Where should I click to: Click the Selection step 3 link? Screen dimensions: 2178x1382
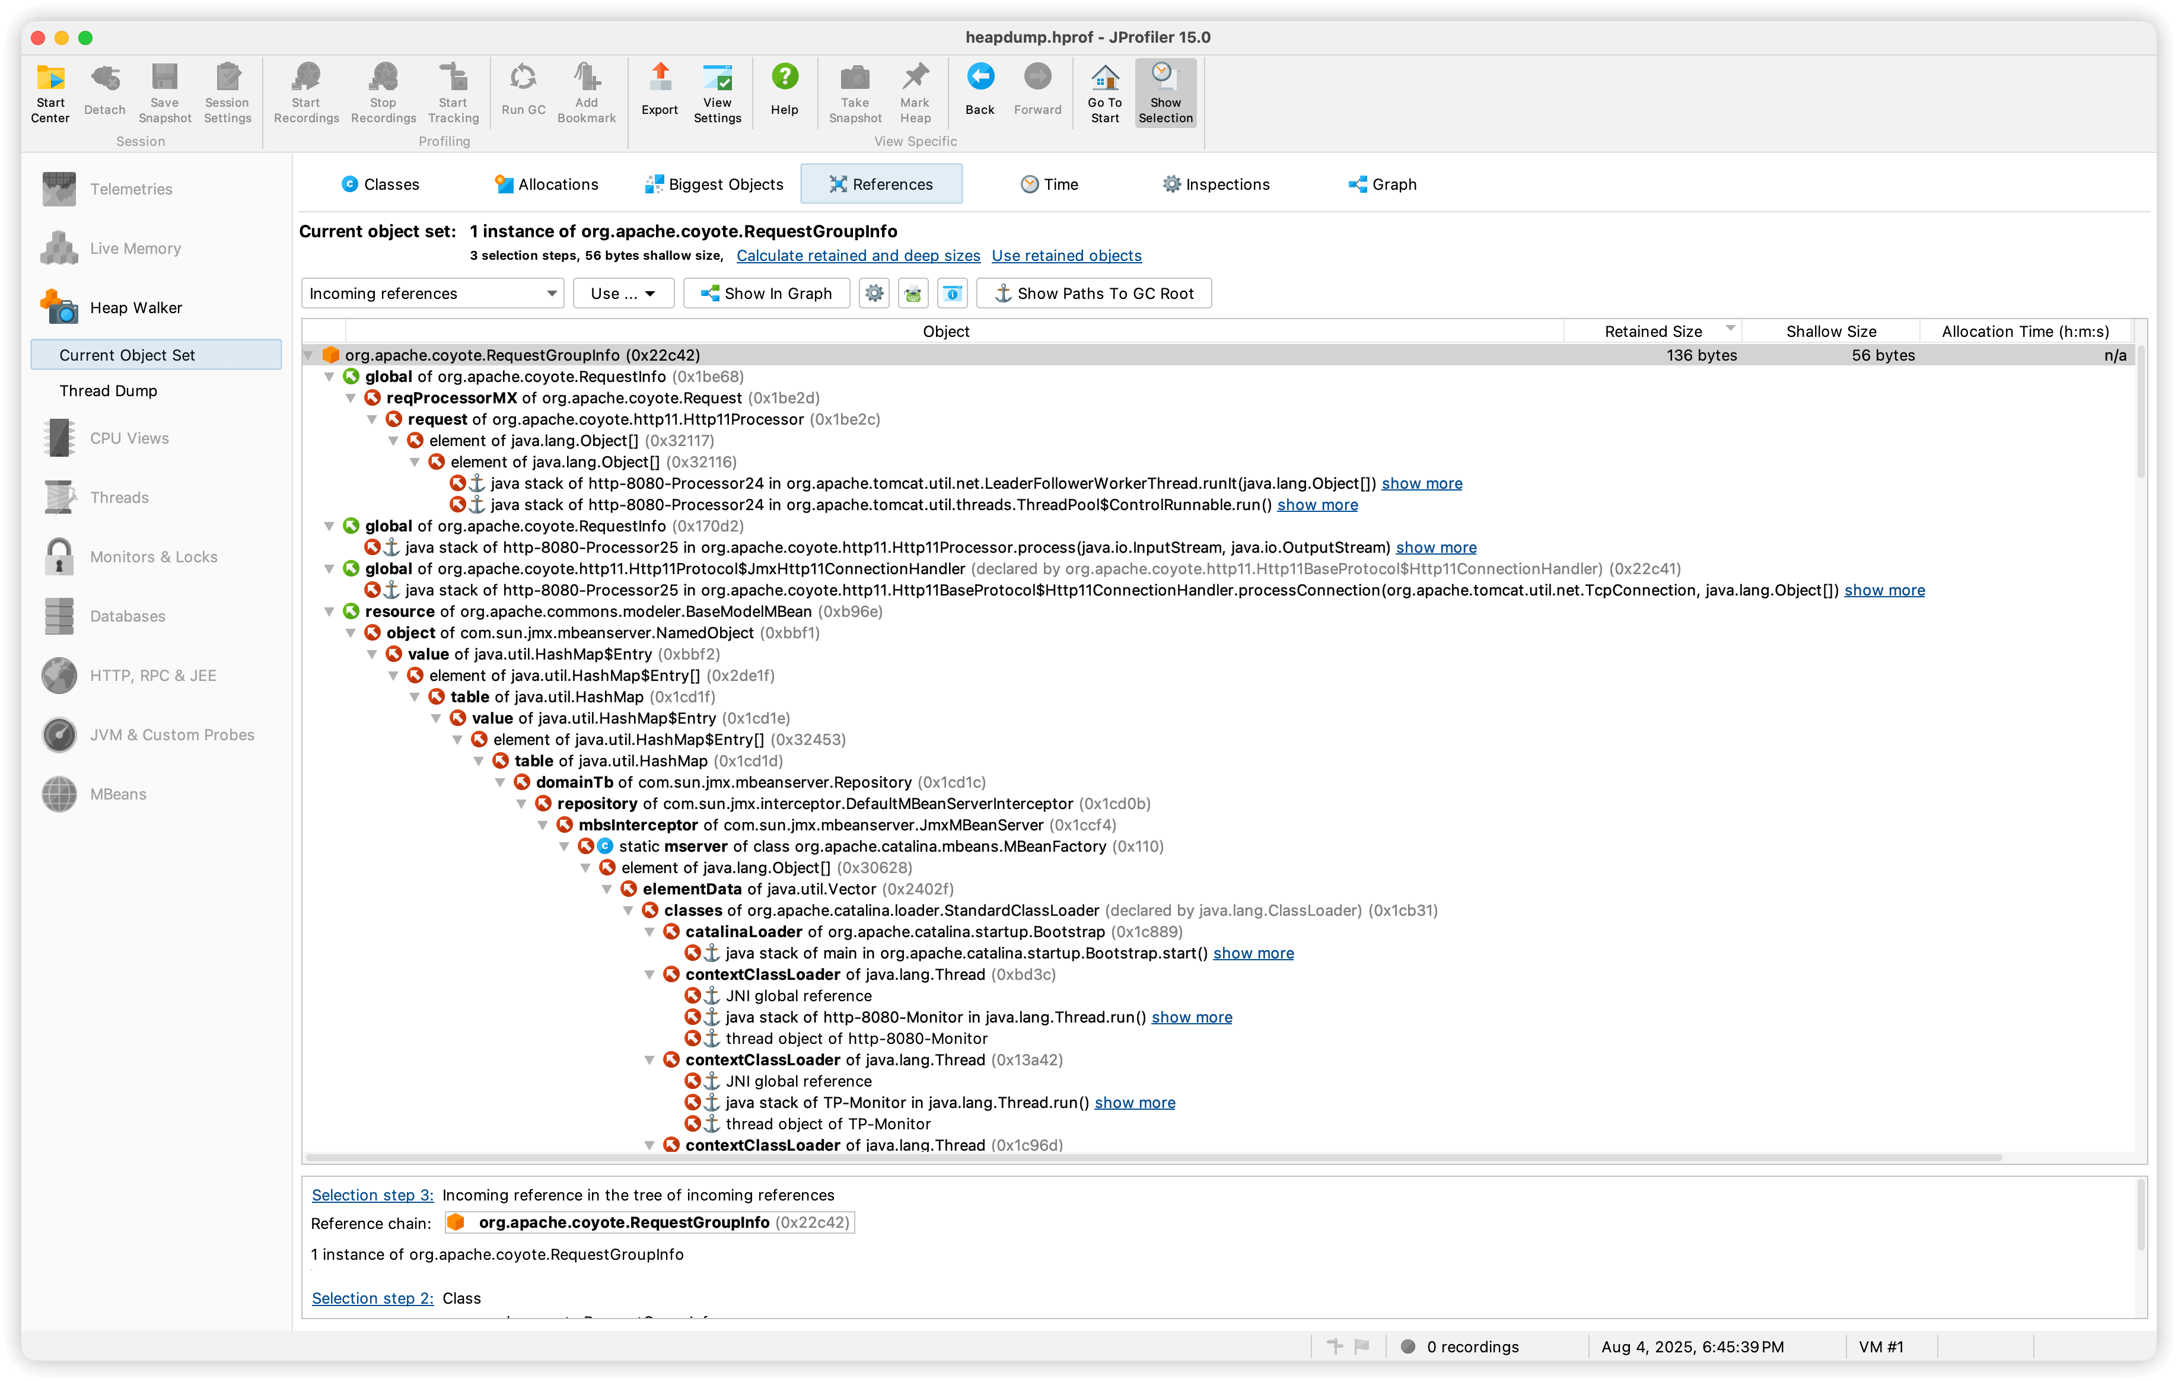click(372, 1196)
